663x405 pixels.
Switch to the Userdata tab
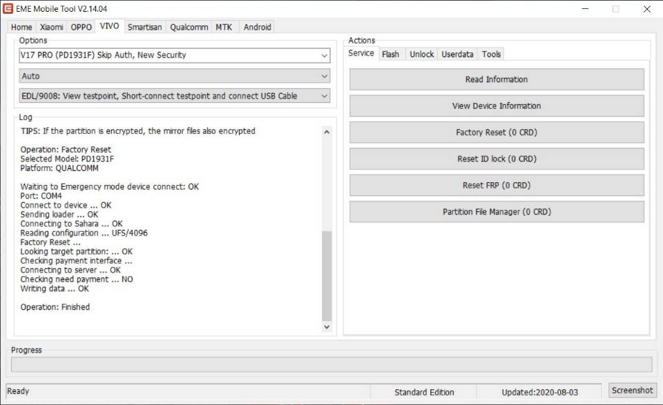(x=457, y=54)
